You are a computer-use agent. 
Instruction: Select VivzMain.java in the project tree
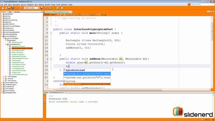point(16,73)
